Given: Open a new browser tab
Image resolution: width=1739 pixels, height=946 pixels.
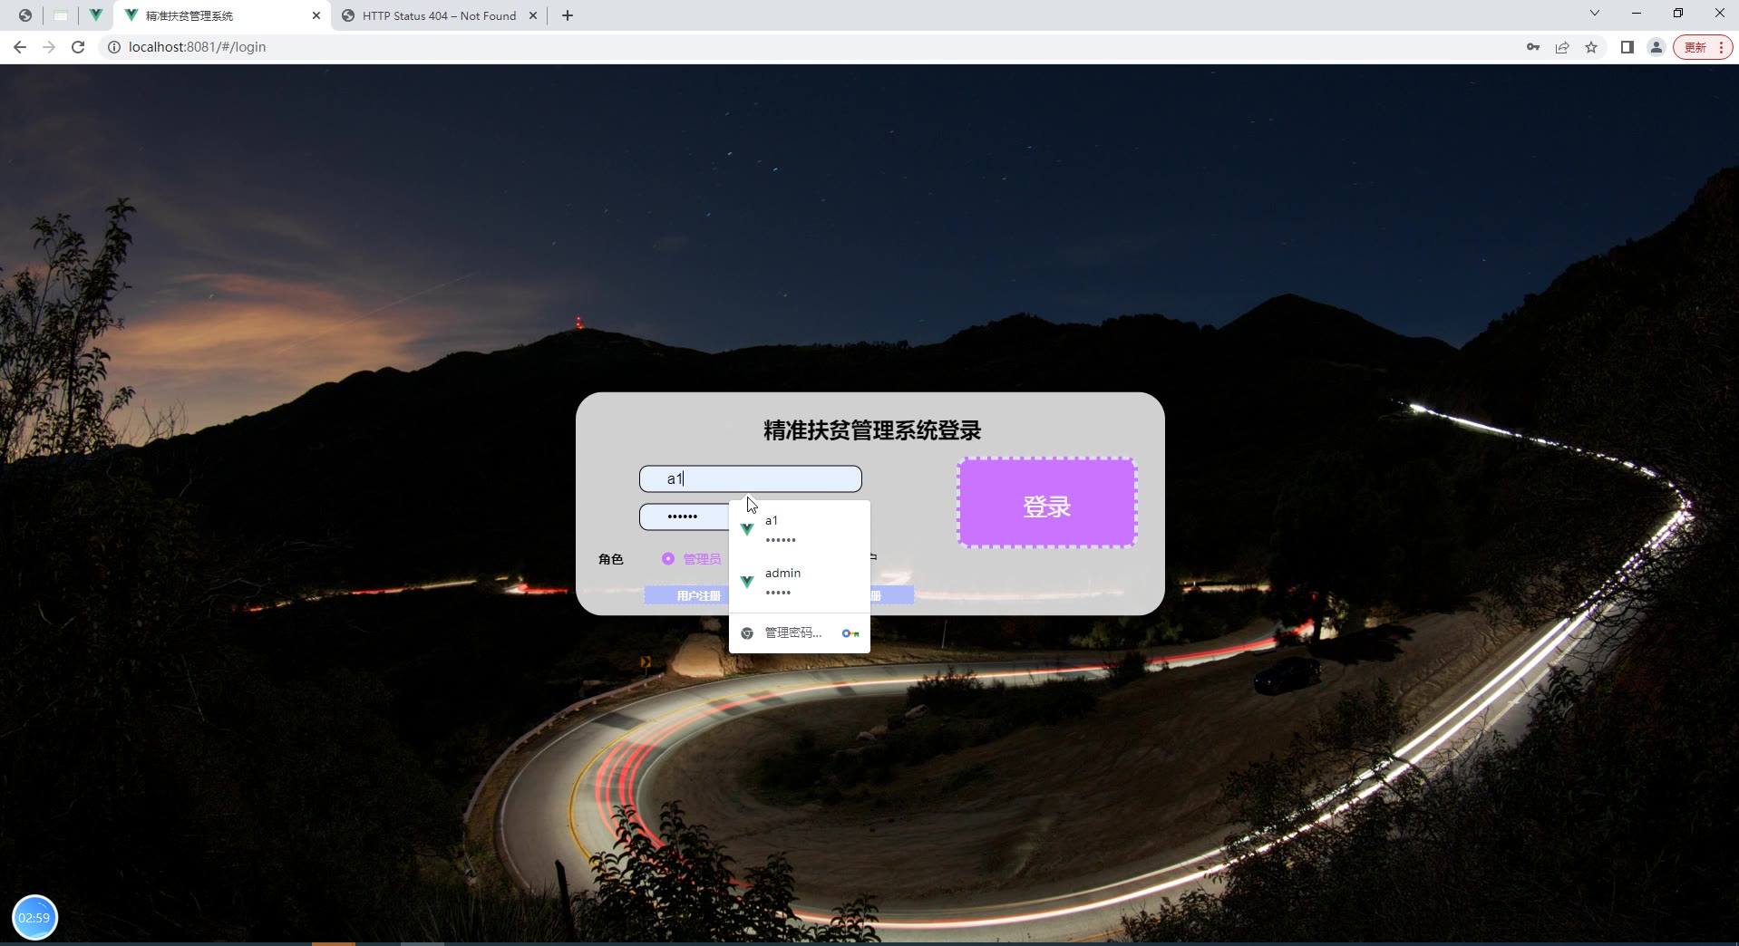Looking at the screenshot, I should 568,15.
